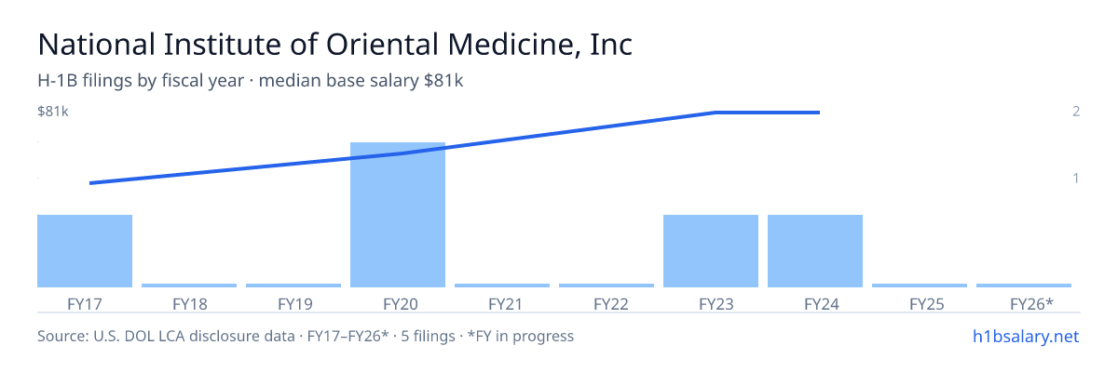This screenshot has width=1118, height=372.
Task: Click the source footnote text
Action: click(306, 336)
